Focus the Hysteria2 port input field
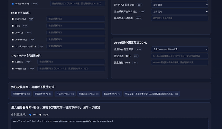 tap(76, 19)
